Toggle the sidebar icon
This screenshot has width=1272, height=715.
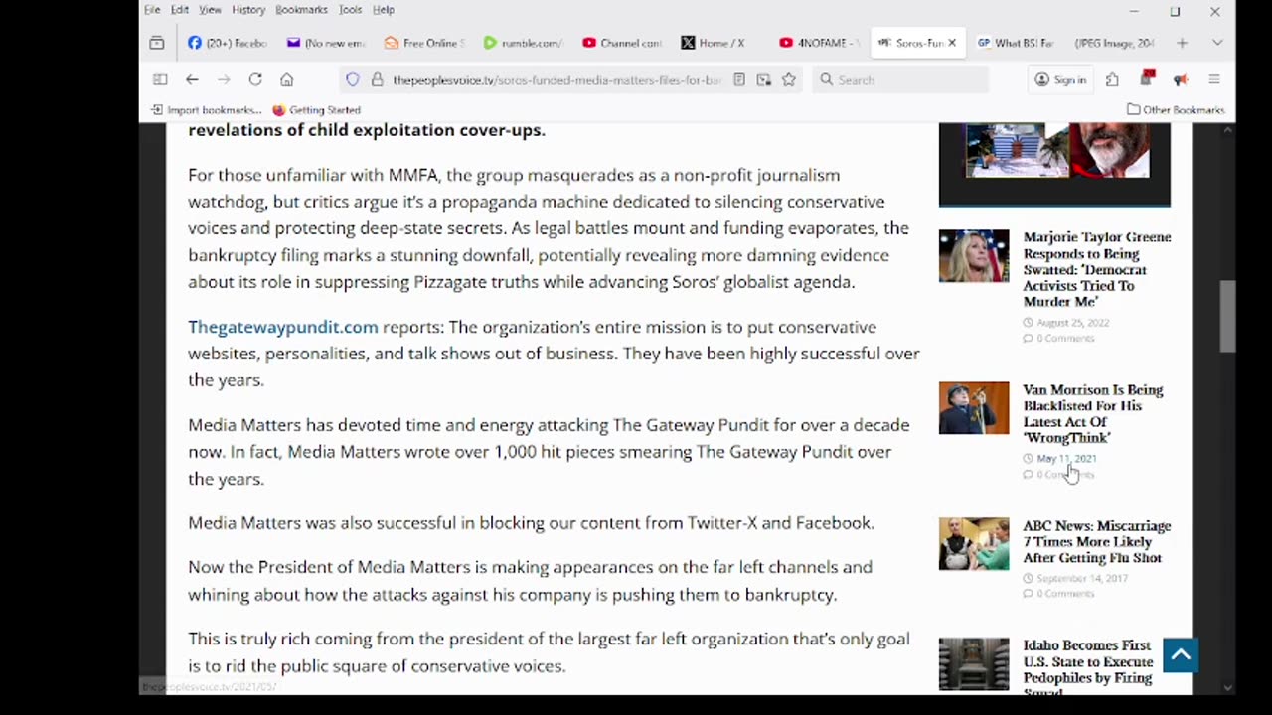[x=160, y=79]
